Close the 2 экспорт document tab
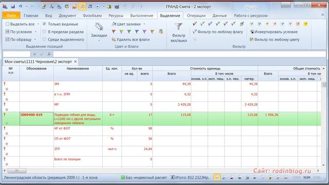This screenshot has height=185, width=329. (76, 62)
